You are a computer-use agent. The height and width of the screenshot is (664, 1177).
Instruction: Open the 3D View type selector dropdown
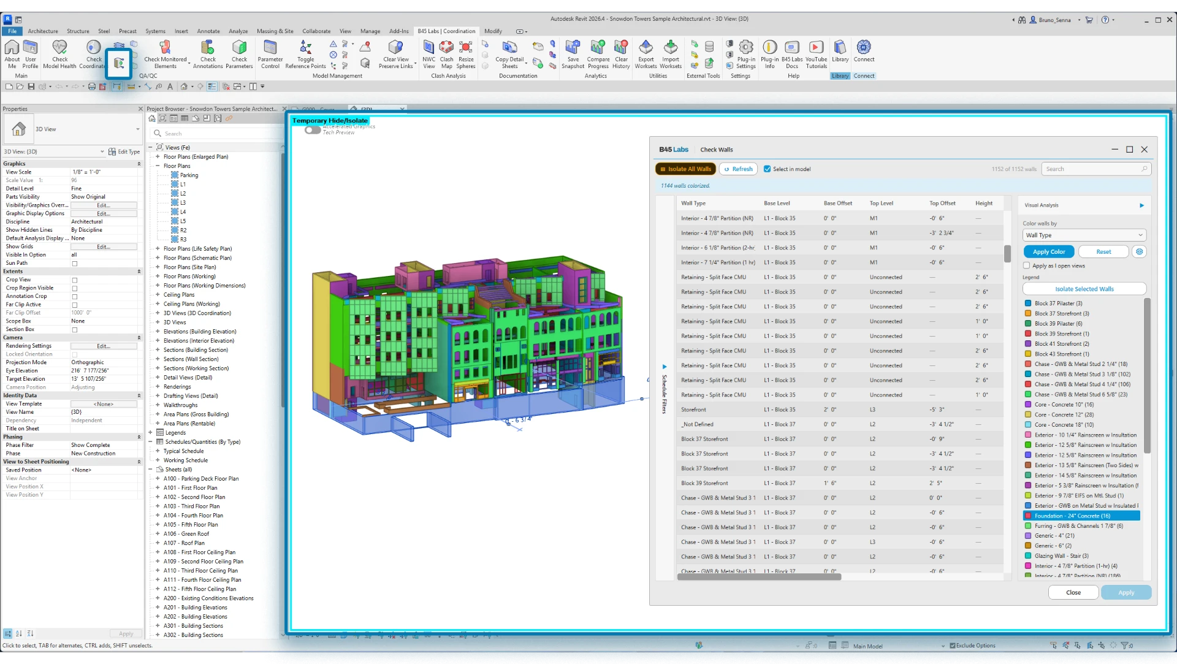click(x=137, y=129)
